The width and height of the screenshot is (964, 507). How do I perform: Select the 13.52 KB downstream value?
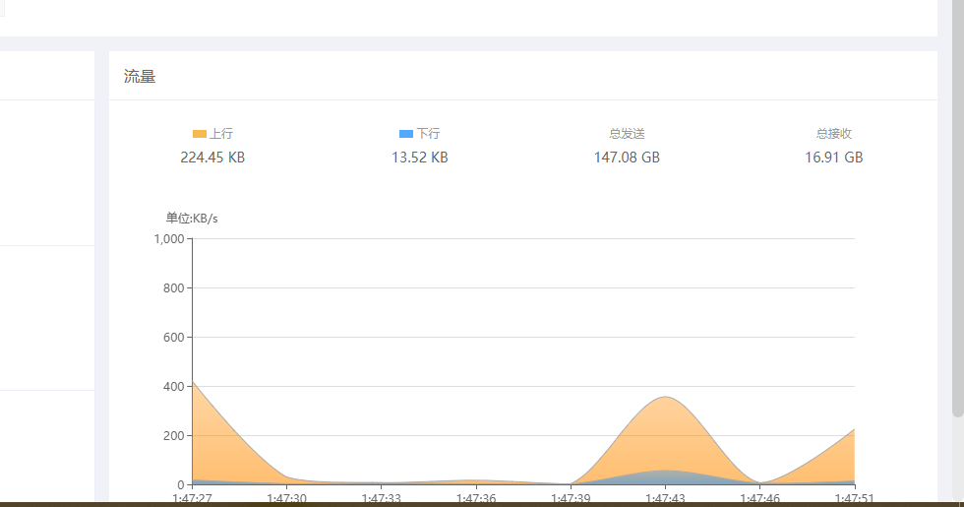coord(420,158)
